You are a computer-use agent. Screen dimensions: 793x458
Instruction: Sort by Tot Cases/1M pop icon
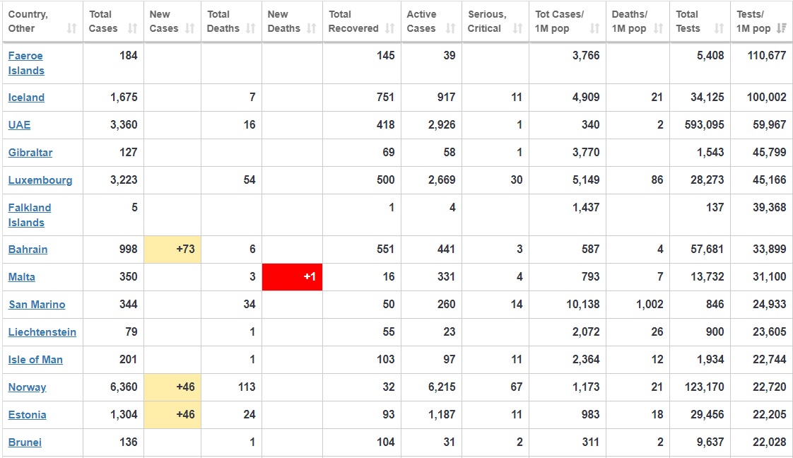(x=594, y=29)
